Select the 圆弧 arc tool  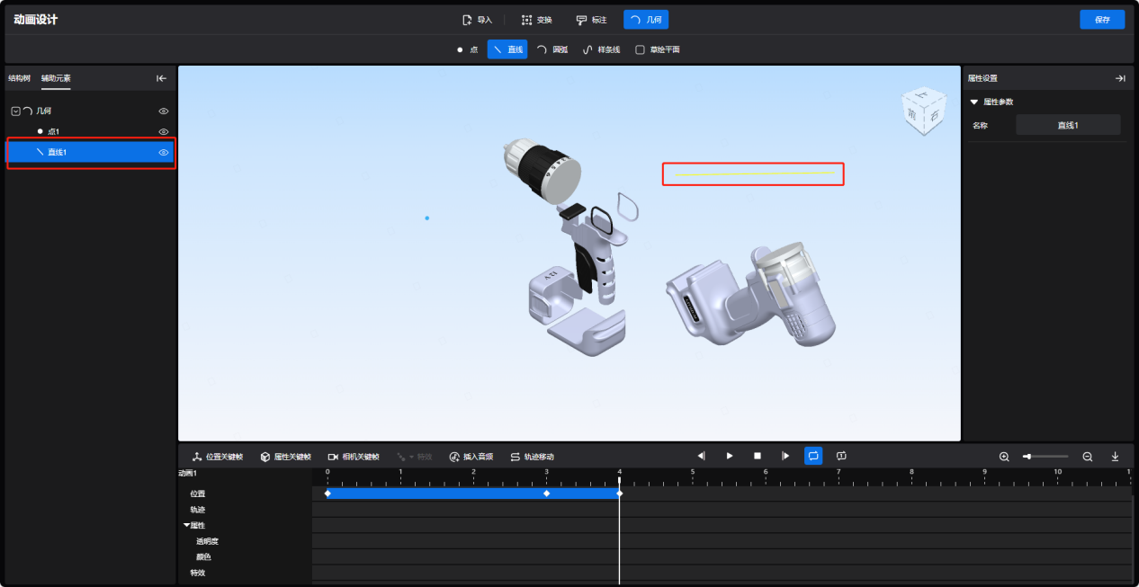[552, 49]
